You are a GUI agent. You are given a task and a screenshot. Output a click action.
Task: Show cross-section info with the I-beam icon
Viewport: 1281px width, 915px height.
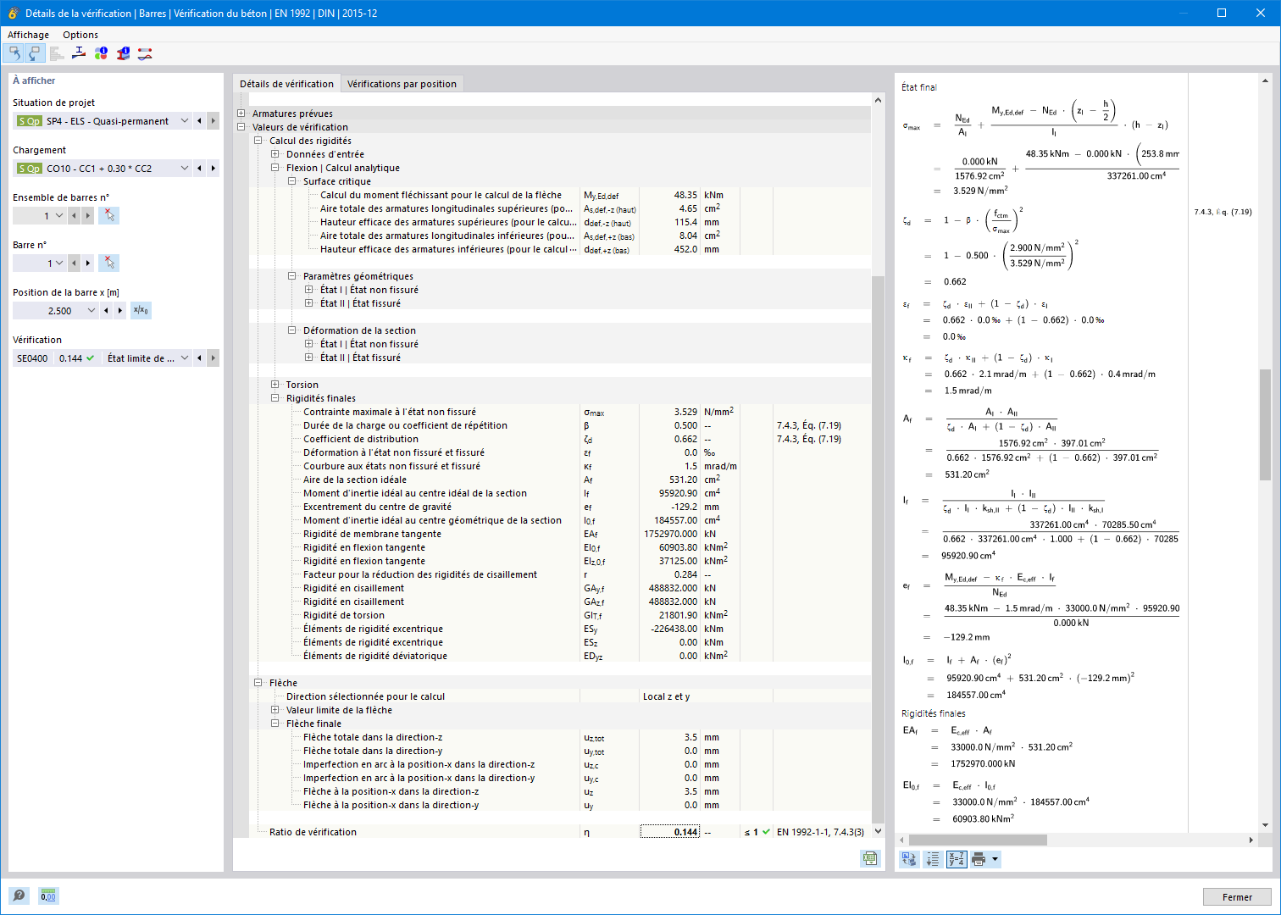click(123, 53)
